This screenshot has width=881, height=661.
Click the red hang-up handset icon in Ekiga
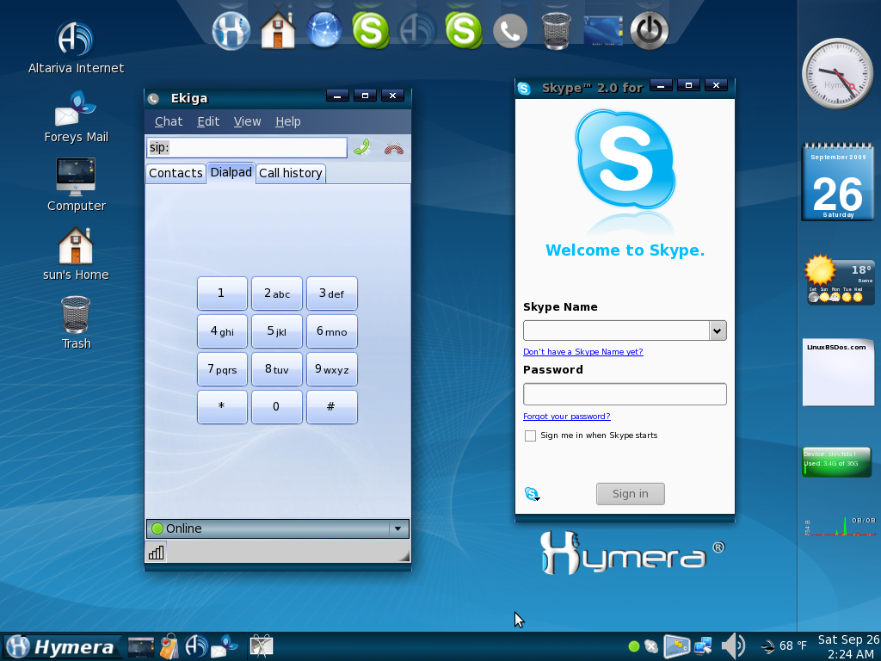point(394,148)
